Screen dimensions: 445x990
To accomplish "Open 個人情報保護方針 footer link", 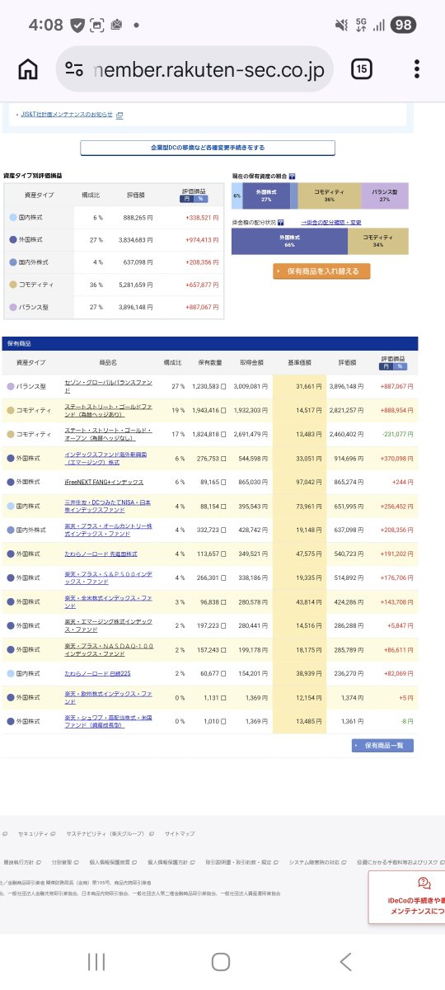I will [x=171, y=862].
